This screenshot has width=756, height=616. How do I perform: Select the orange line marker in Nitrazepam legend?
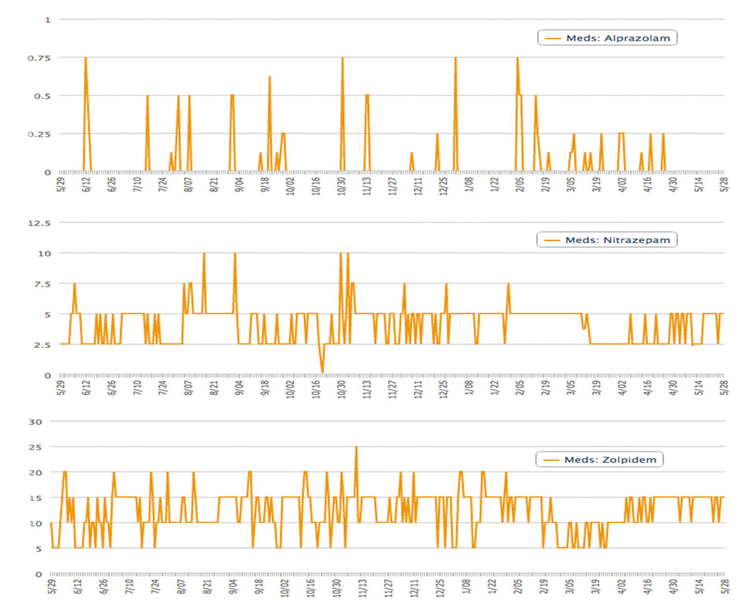pyautogui.click(x=552, y=240)
